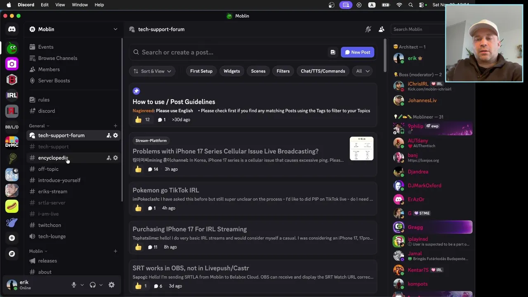
Task: Open headphone output options chevron
Action: click(101, 285)
